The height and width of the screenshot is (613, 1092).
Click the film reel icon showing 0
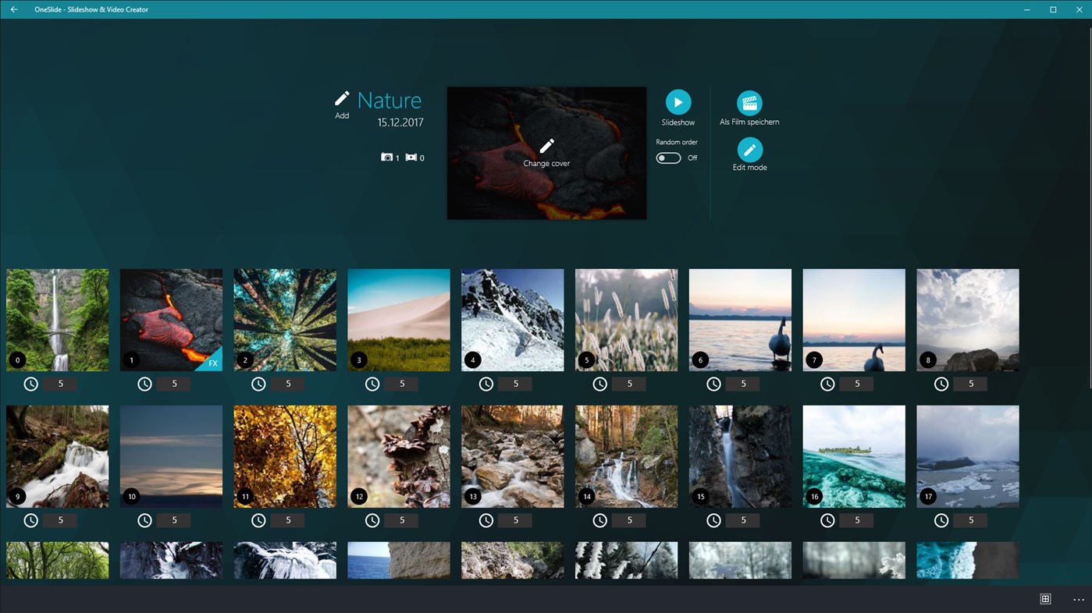coord(411,157)
